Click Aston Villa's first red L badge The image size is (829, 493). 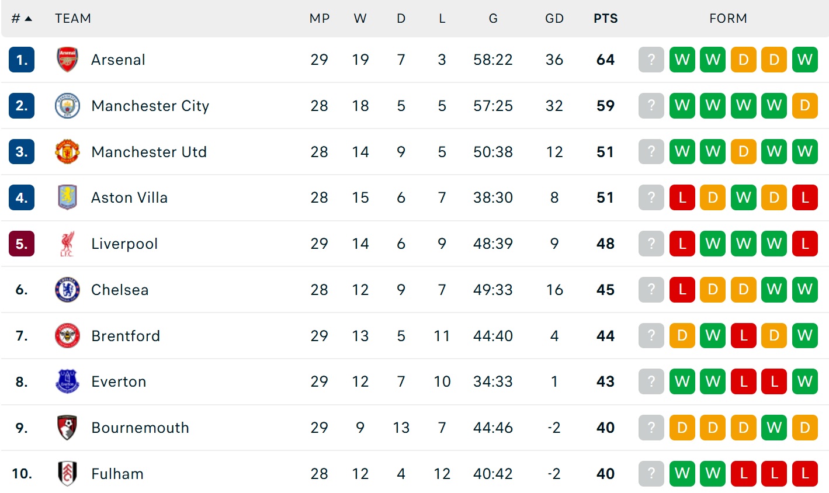click(x=682, y=197)
